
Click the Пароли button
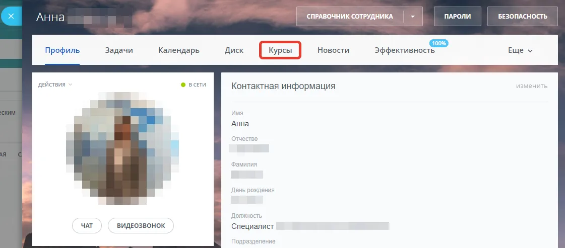click(457, 17)
